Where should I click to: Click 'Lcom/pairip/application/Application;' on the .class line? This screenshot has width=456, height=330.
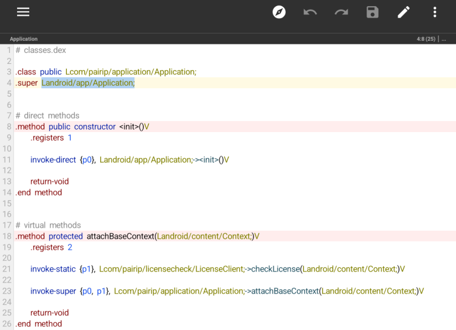[x=131, y=72]
